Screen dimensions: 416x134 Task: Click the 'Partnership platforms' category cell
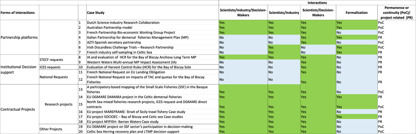[x=19, y=37]
